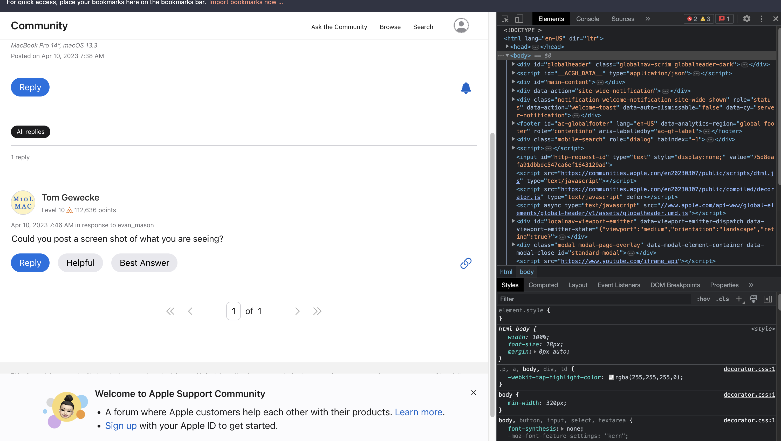Viewport: 781px width, 441px height.
Task: Click the styles Filter input field
Action: [594, 299]
